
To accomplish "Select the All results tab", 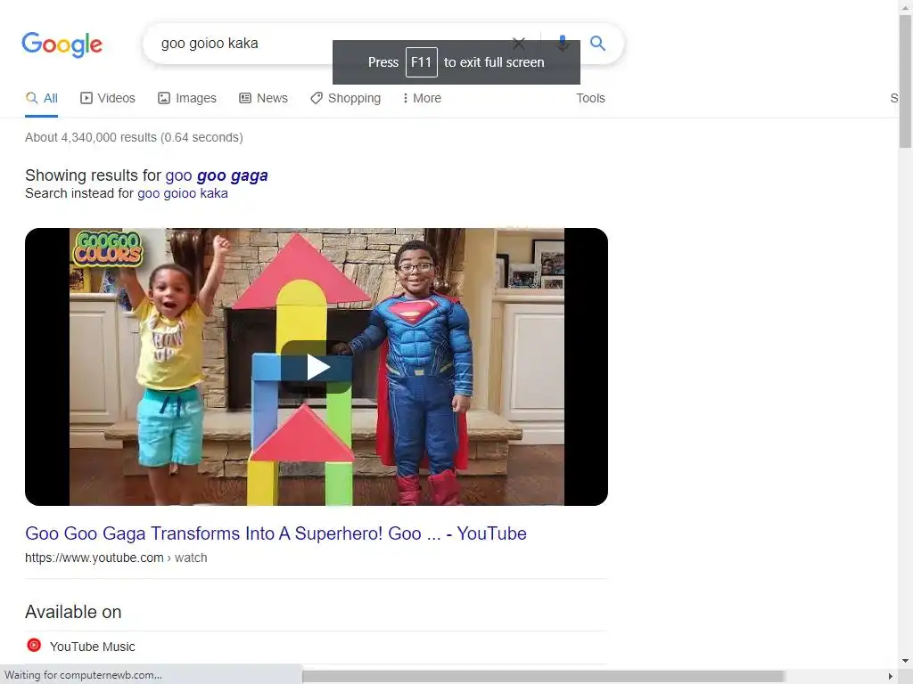I will pos(42,98).
